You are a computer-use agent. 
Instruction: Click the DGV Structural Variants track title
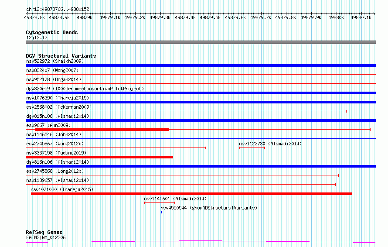(x=61, y=56)
